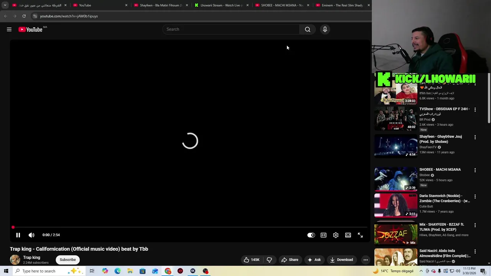Viewport: 491px width, 276px height.
Task: Open options menu for Mix SHAYFEEN BZZAF
Action: point(475,225)
